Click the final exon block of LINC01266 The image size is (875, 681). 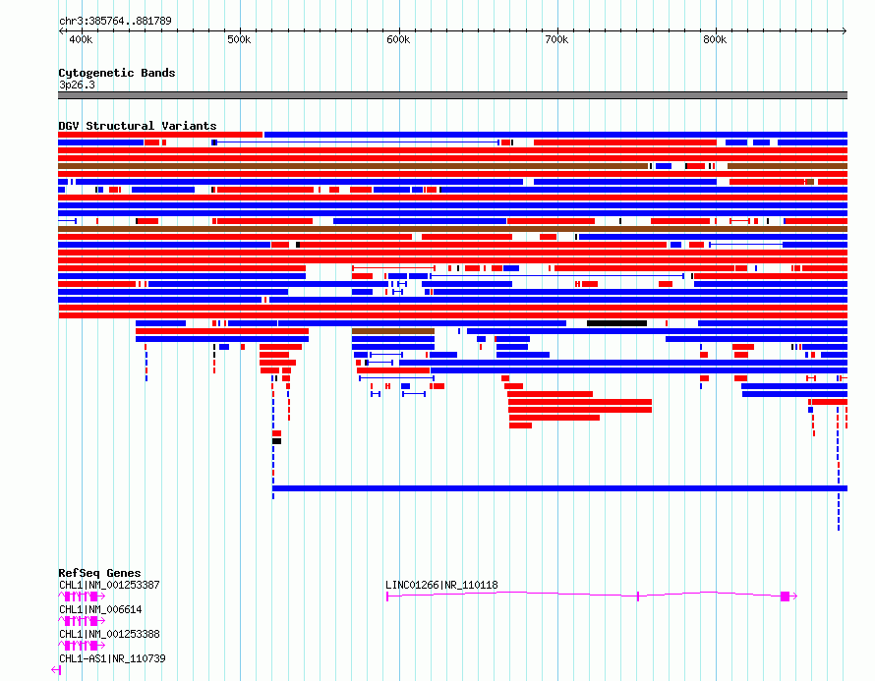785,596
